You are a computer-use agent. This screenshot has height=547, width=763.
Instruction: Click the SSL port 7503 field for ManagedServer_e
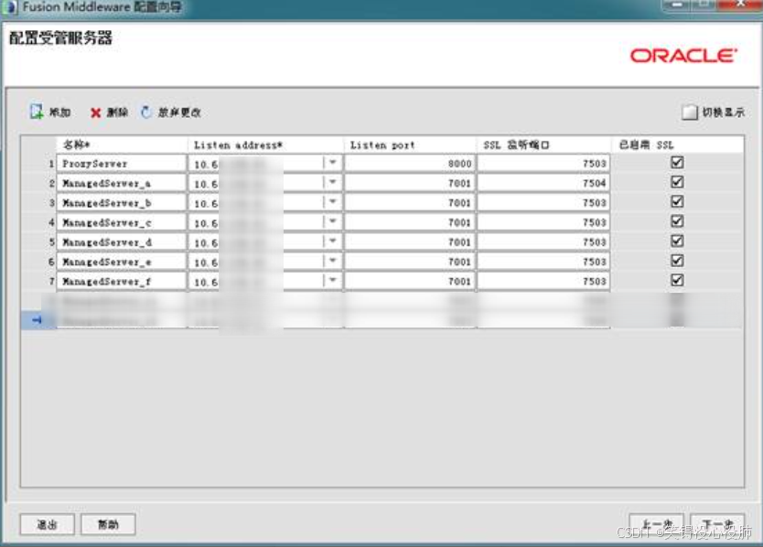[543, 262]
